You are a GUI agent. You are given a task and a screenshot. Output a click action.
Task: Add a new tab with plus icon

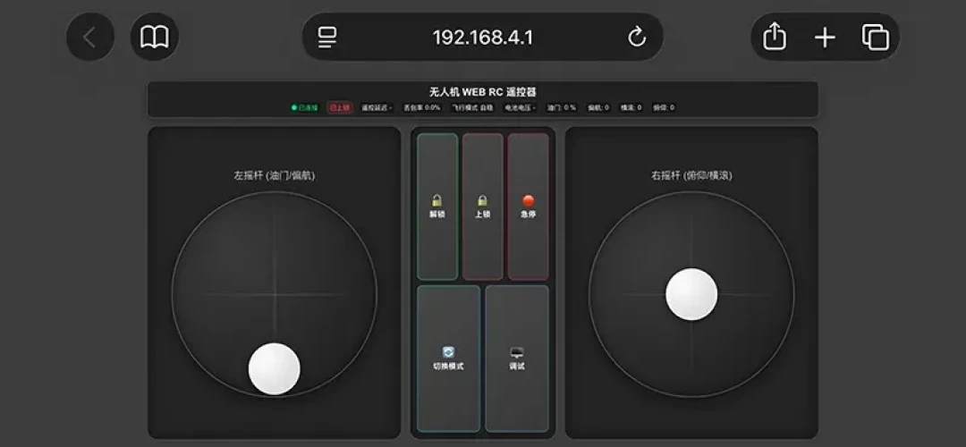[x=825, y=38]
